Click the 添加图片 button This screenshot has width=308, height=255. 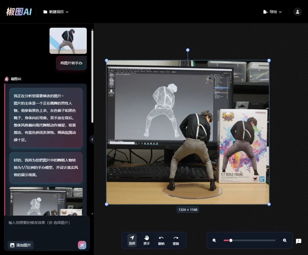coord(21,245)
